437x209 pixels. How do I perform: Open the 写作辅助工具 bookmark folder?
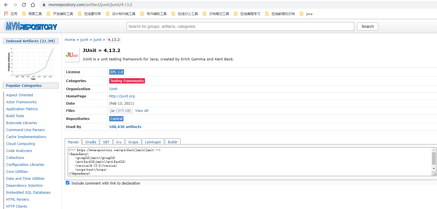pyautogui.click(x=153, y=14)
